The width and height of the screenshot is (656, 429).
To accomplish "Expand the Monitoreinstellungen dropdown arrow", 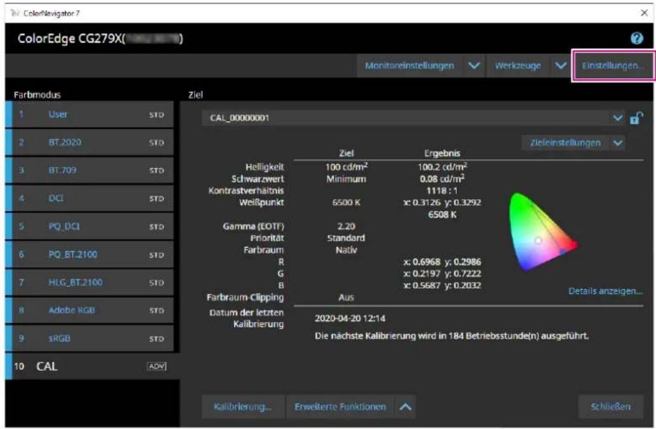I will pos(474,66).
